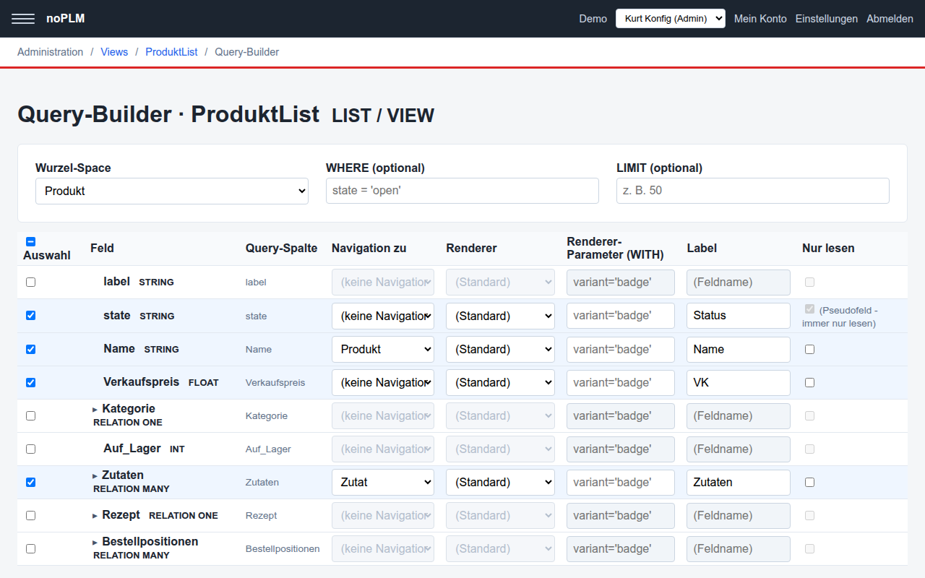Open Renderer dropdown in state row

(500, 316)
